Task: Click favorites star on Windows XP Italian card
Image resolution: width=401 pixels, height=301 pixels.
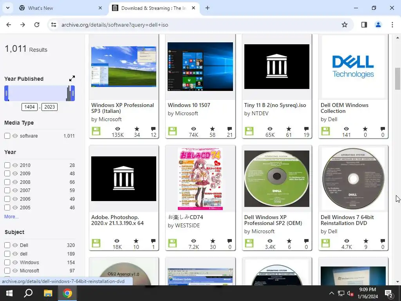Action: coord(137,129)
